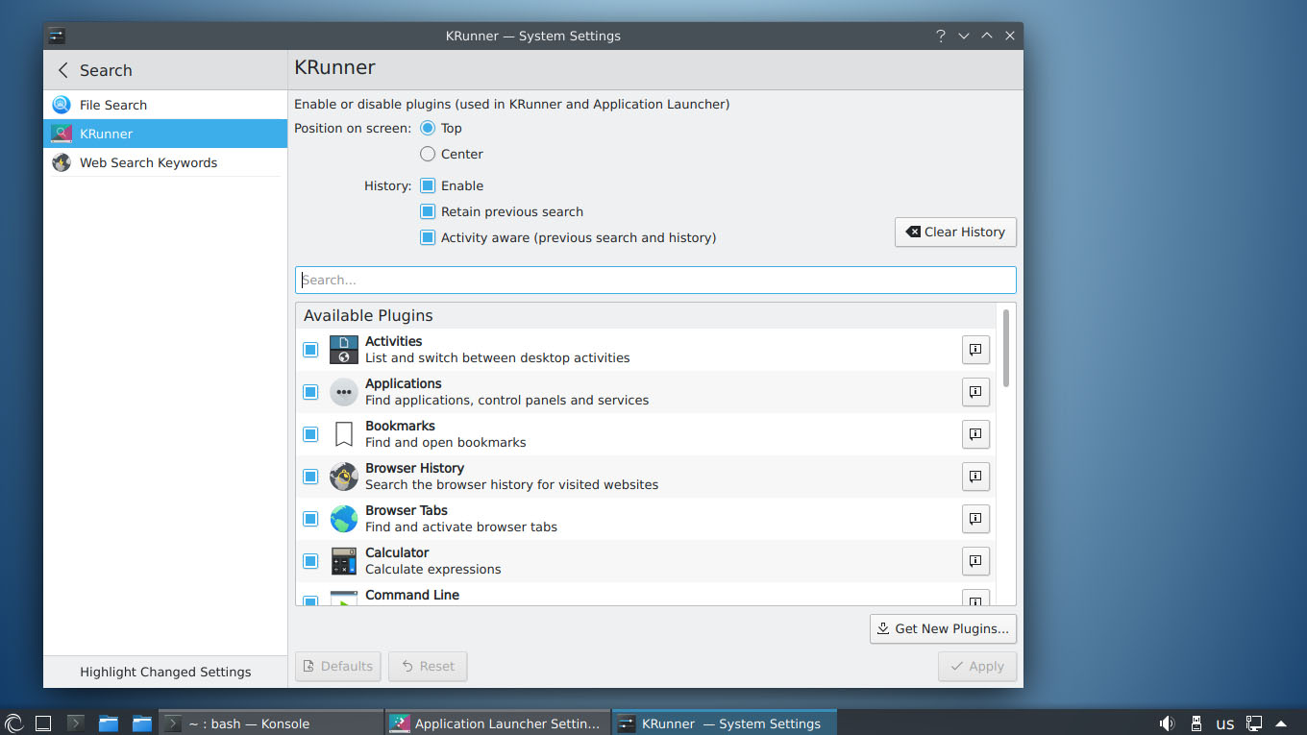Click the Applications three-dots plugin icon
Image resolution: width=1307 pixels, height=735 pixels.
point(344,392)
